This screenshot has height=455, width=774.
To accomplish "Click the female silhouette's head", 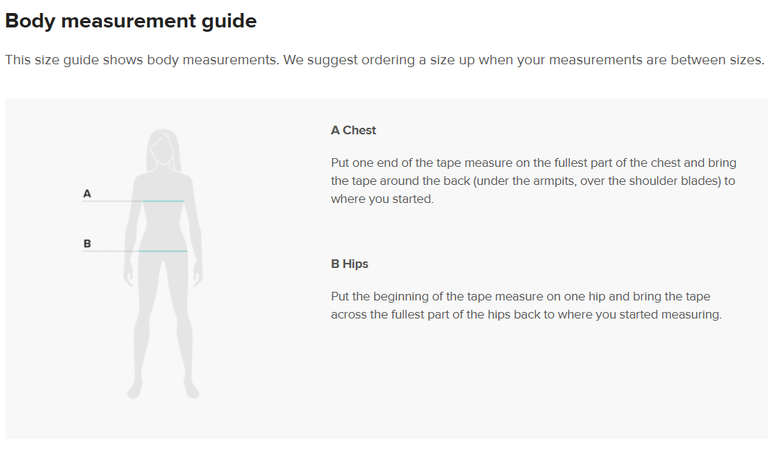I will point(163,149).
